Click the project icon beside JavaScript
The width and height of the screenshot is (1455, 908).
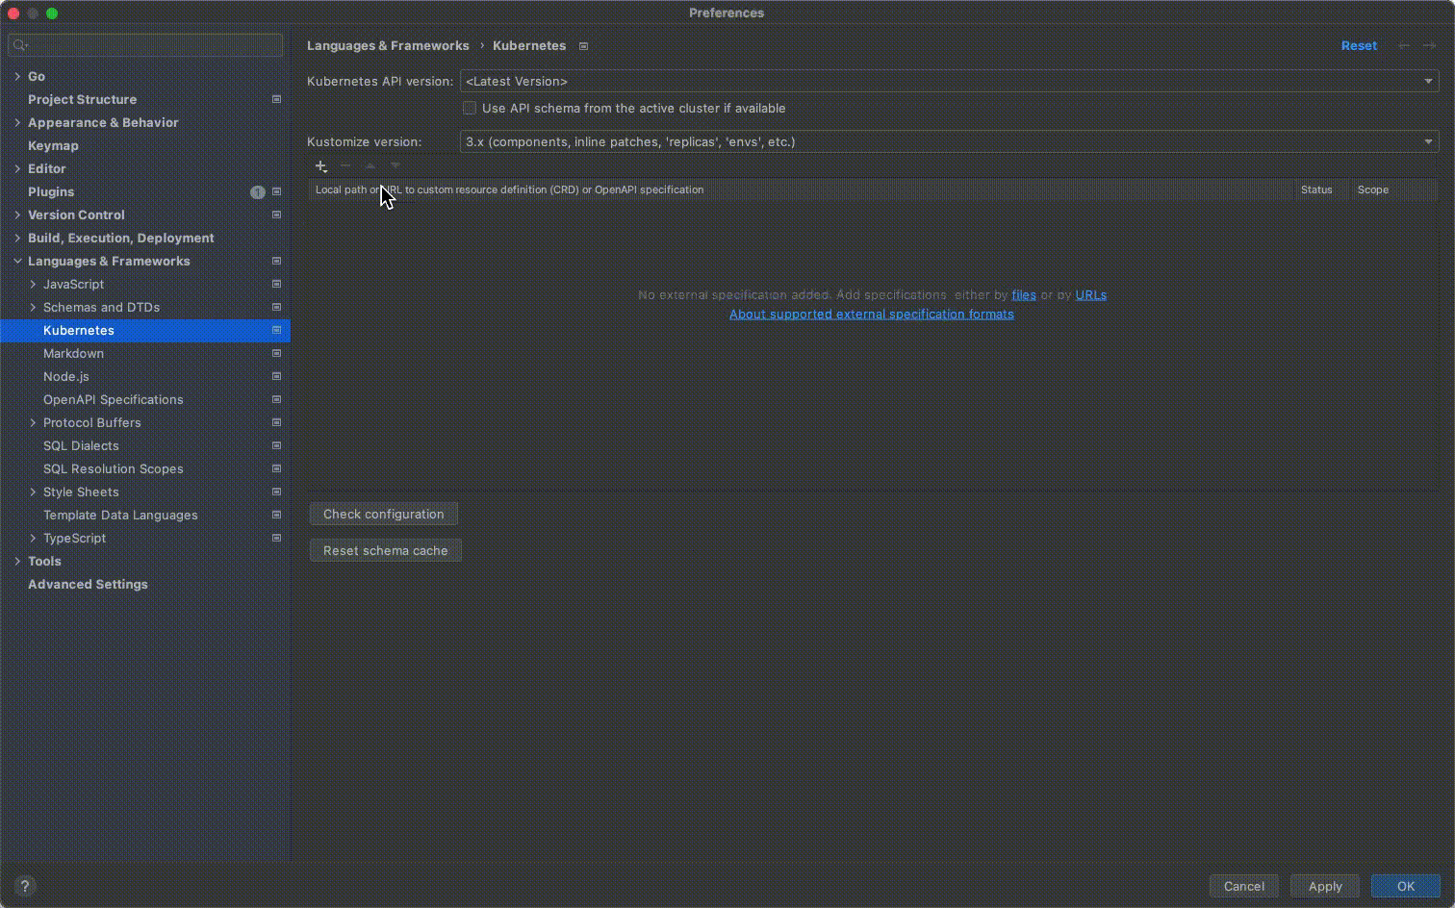click(x=276, y=284)
